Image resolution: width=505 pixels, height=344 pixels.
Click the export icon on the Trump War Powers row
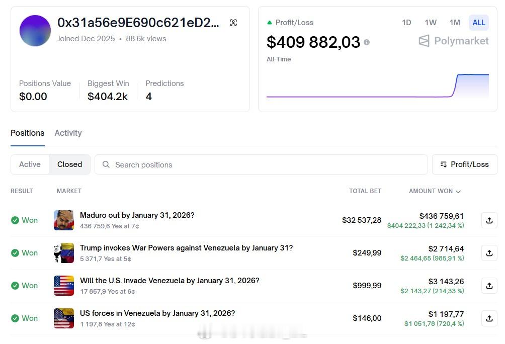coord(489,253)
